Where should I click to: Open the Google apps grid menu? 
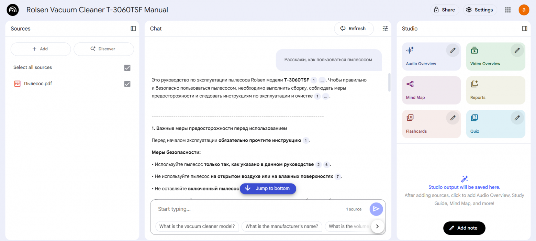tap(508, 10)
